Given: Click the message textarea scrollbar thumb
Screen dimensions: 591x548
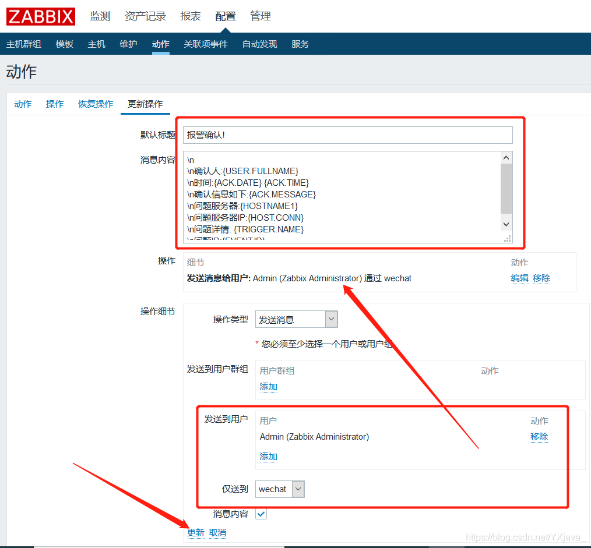Looking at the screenshot, I should tap(506, 188).
